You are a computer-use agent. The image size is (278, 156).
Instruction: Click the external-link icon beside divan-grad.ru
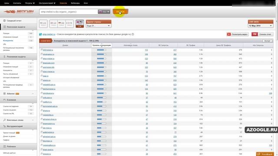tap(42, 149)
